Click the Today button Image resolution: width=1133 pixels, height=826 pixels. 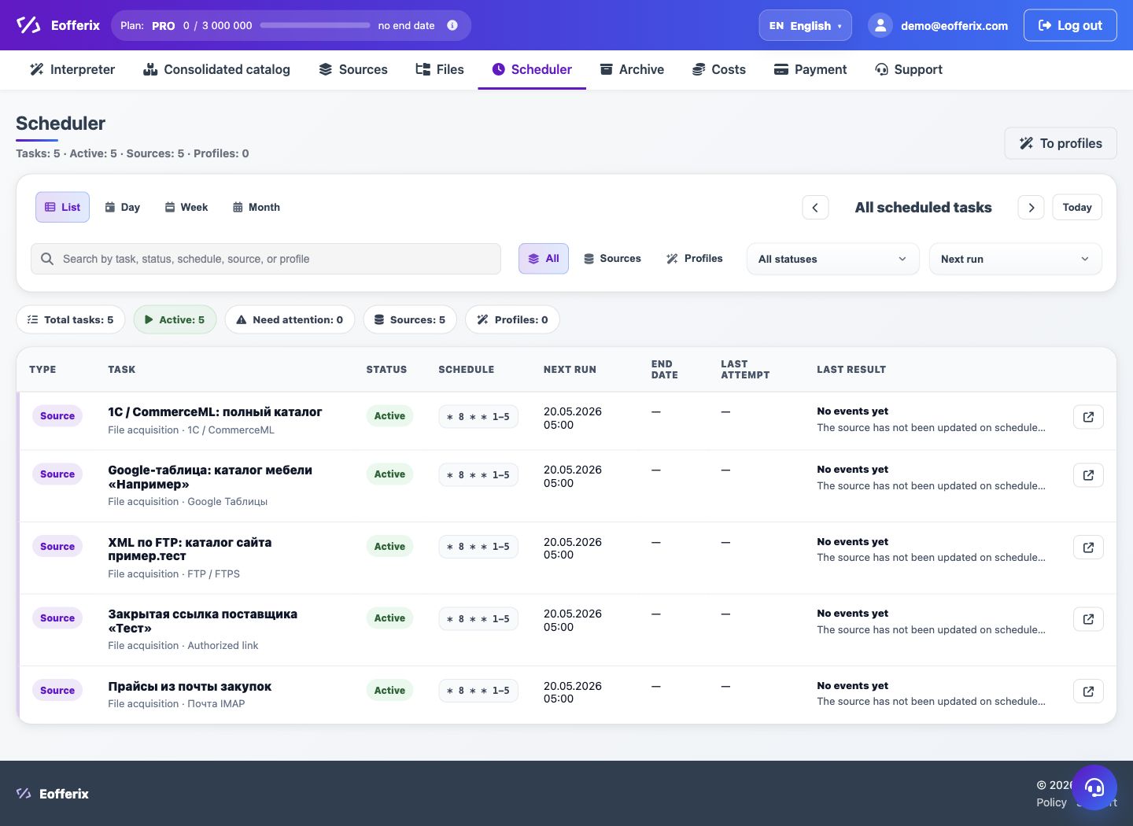(x=1077, y=208)
